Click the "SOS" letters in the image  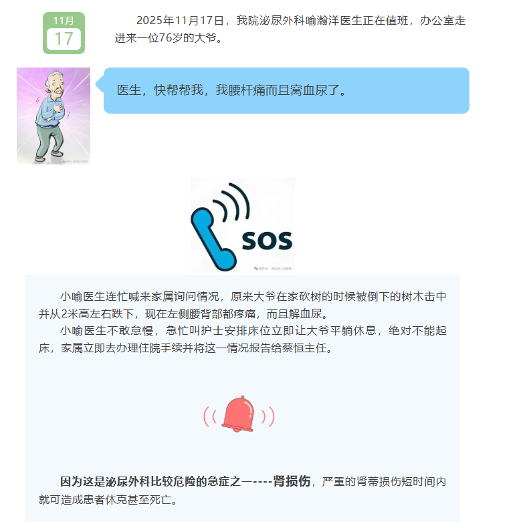[x=267, y=241]
